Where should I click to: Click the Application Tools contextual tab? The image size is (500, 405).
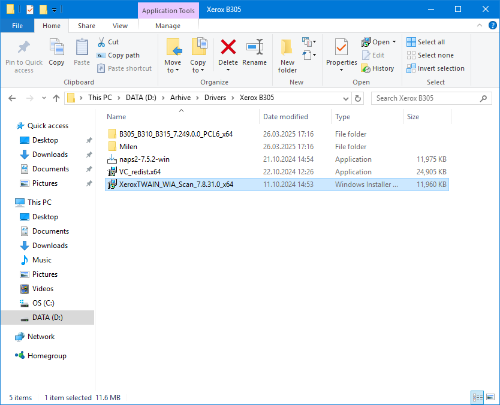(x=168, y=11)
